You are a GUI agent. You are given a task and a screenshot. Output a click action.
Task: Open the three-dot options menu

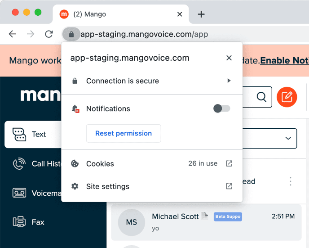tap(291, 181)
